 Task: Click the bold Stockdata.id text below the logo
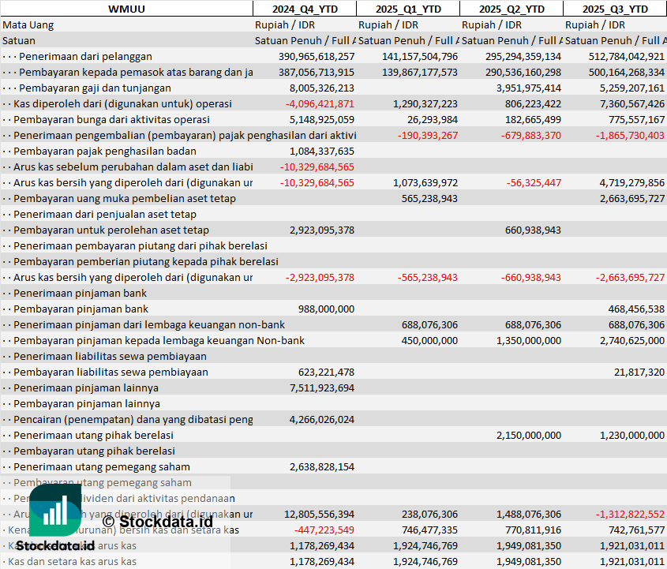pyautogui.click(x=55, y=545)
